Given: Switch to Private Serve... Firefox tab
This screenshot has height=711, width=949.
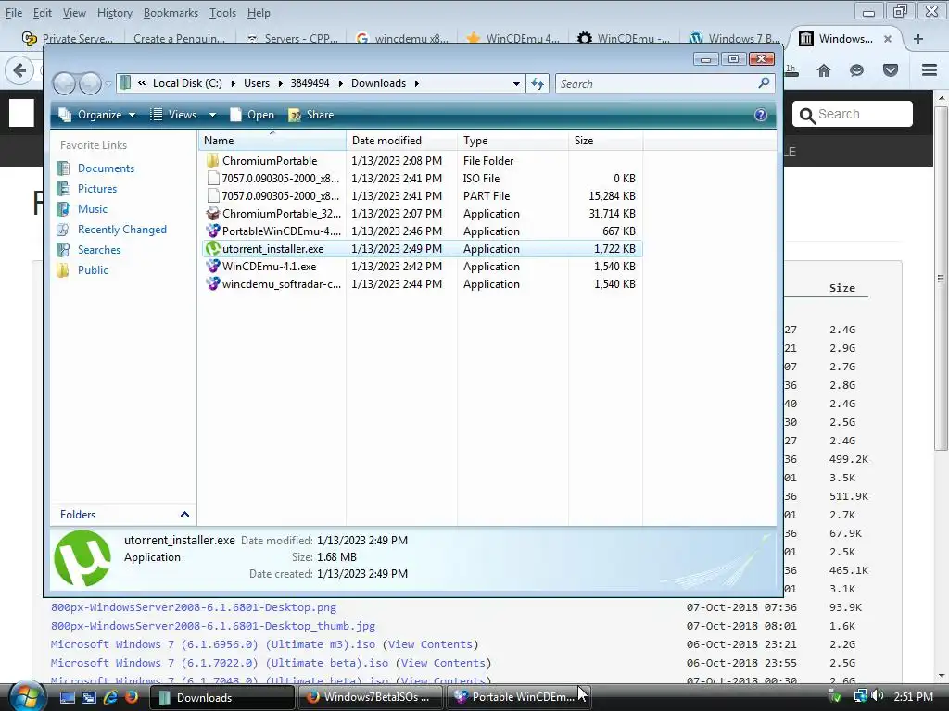Looking at the screenshot, I should pos(68,38).
